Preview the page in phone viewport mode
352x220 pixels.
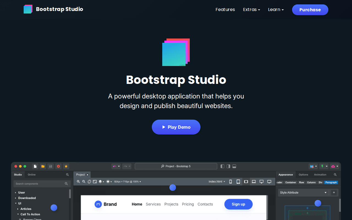tap(230, 182)
